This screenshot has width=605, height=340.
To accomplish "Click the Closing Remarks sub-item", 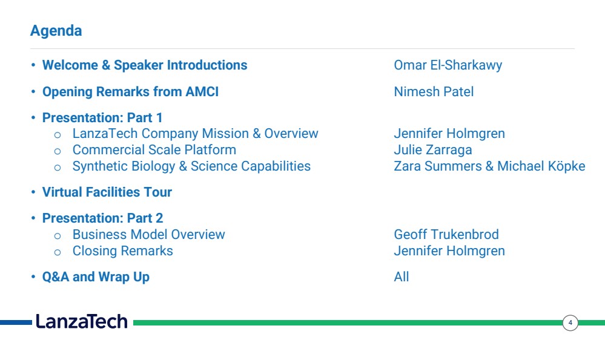I will (123, 251).
